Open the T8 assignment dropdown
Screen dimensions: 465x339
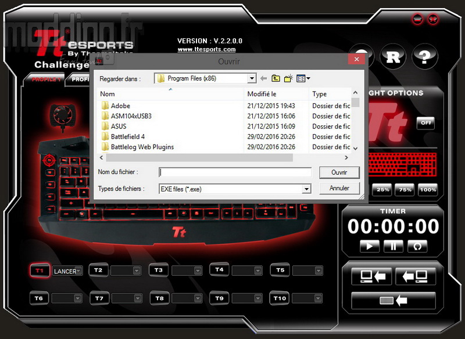pyautogui.click(x=198, y=298)
